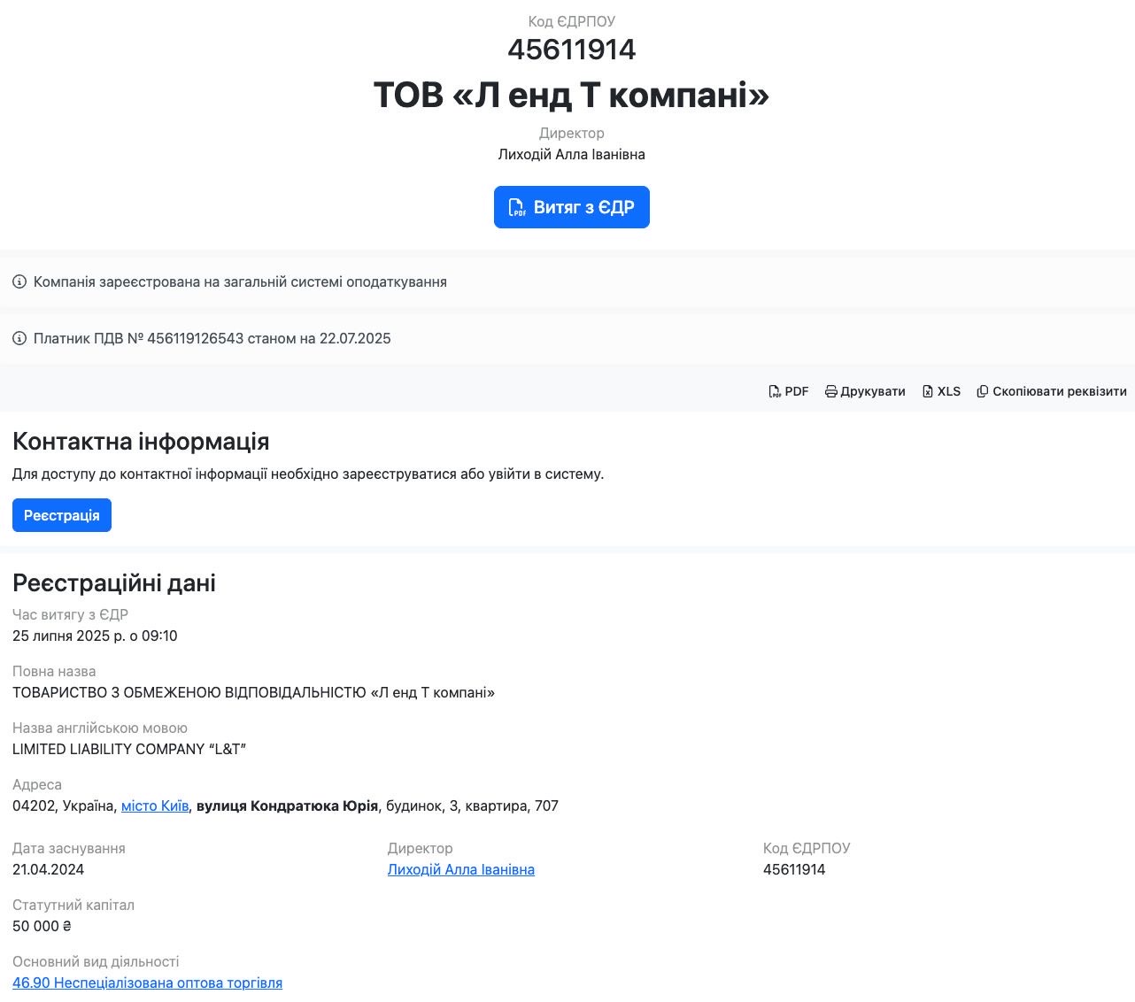Click the large ЄДРПОУ code under Код ЄДРПОУ header

tap(571, 50)
